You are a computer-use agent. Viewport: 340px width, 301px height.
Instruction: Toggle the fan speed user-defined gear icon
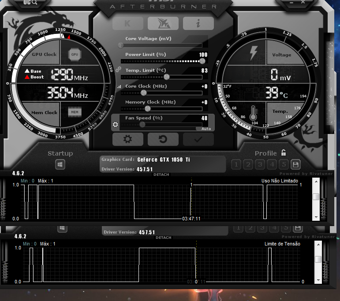[x=116, y=125]
